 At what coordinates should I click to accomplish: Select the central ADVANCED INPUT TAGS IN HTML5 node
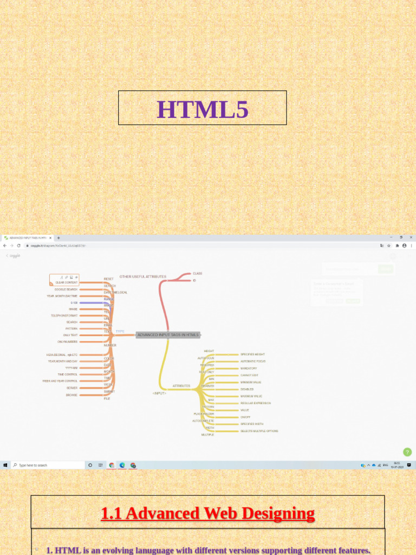tap(168, 335)
